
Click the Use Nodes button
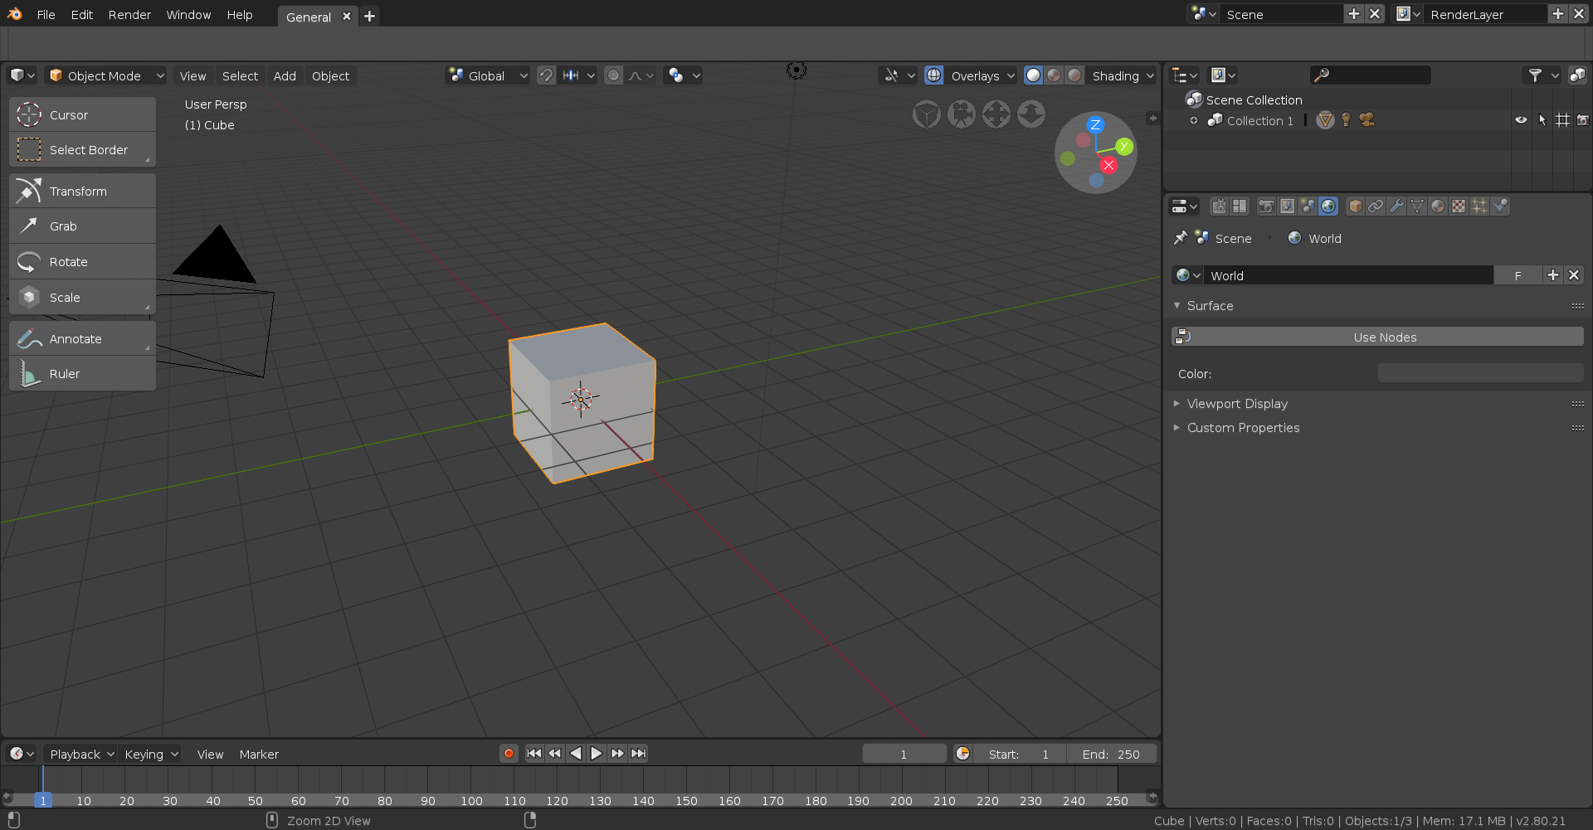point(1377,337)
